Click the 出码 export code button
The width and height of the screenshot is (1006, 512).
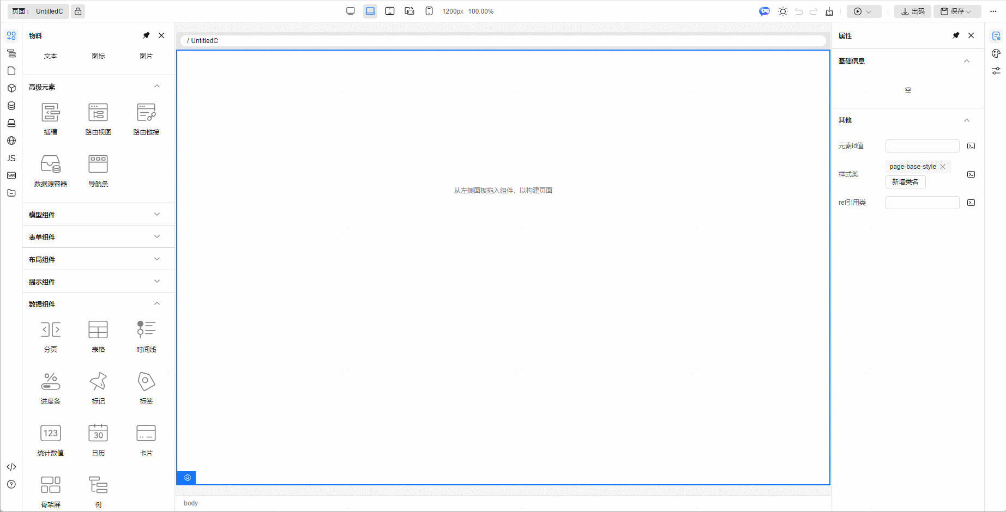[913, 11]
